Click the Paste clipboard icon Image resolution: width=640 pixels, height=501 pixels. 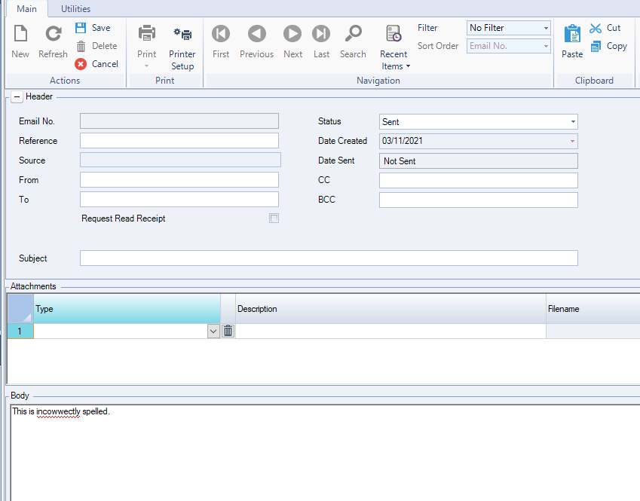[x=572, y=34]
